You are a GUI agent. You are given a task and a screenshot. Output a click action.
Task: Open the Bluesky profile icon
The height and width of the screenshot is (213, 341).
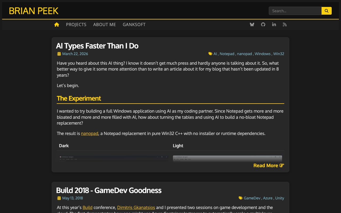(252, 24)
